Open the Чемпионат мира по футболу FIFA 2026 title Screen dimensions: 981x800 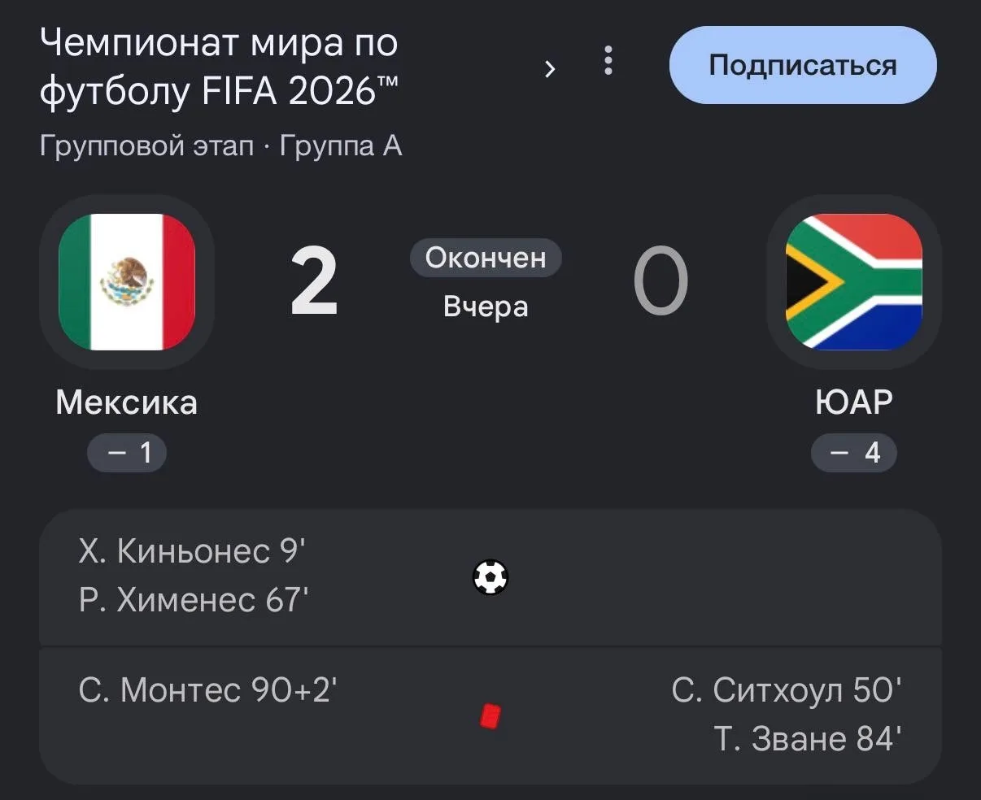pos(220,67)
